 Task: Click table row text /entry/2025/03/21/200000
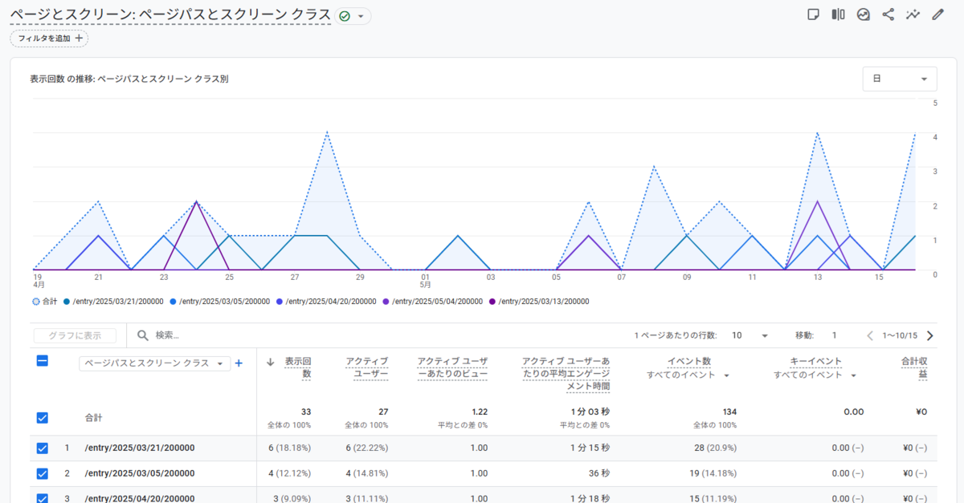[140, 448]
